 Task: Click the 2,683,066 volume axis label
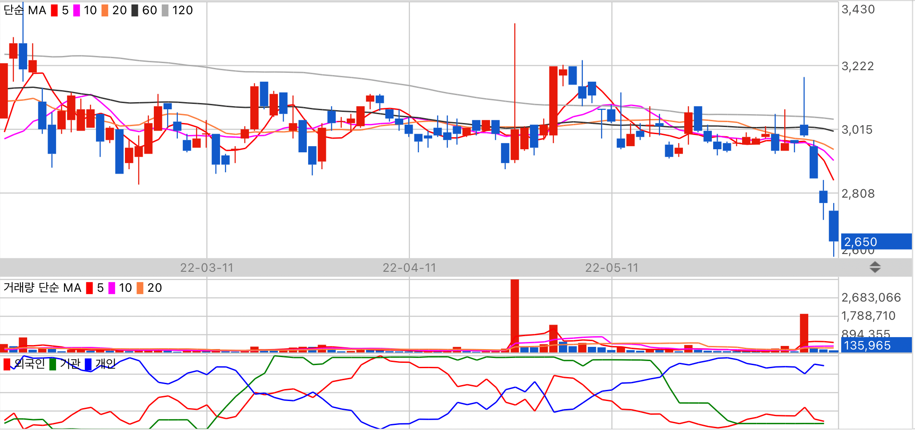pyautogui.click(x=871, y=298)
